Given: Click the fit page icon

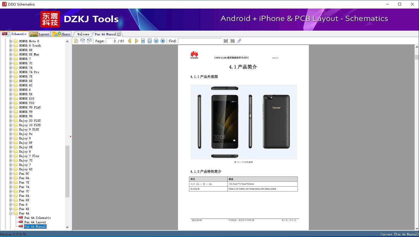Looking at the screenshot, I should point(150,41).
